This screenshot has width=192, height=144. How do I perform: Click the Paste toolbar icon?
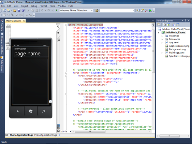(x=36, y=11)
